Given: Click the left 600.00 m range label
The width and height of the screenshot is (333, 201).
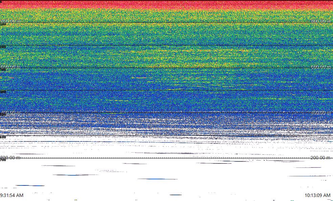Looking at the screenshot, I should coord(10,67).
